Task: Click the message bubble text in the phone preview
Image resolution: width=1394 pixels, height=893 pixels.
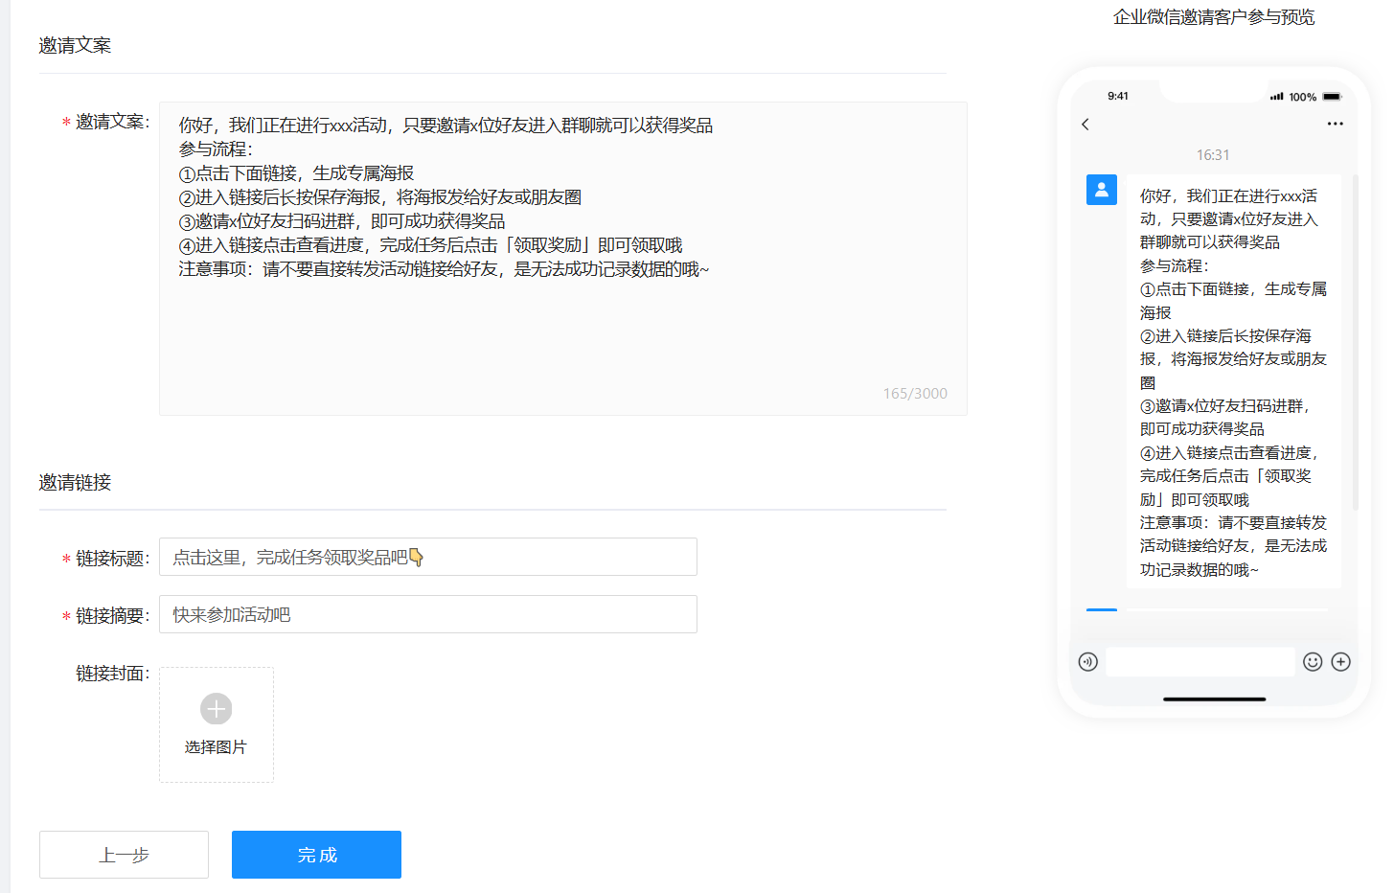Action: pyautogui.click(x=1234, y=382)
